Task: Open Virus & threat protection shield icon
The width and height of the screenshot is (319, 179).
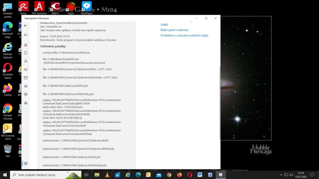Action: coord(26,53)
